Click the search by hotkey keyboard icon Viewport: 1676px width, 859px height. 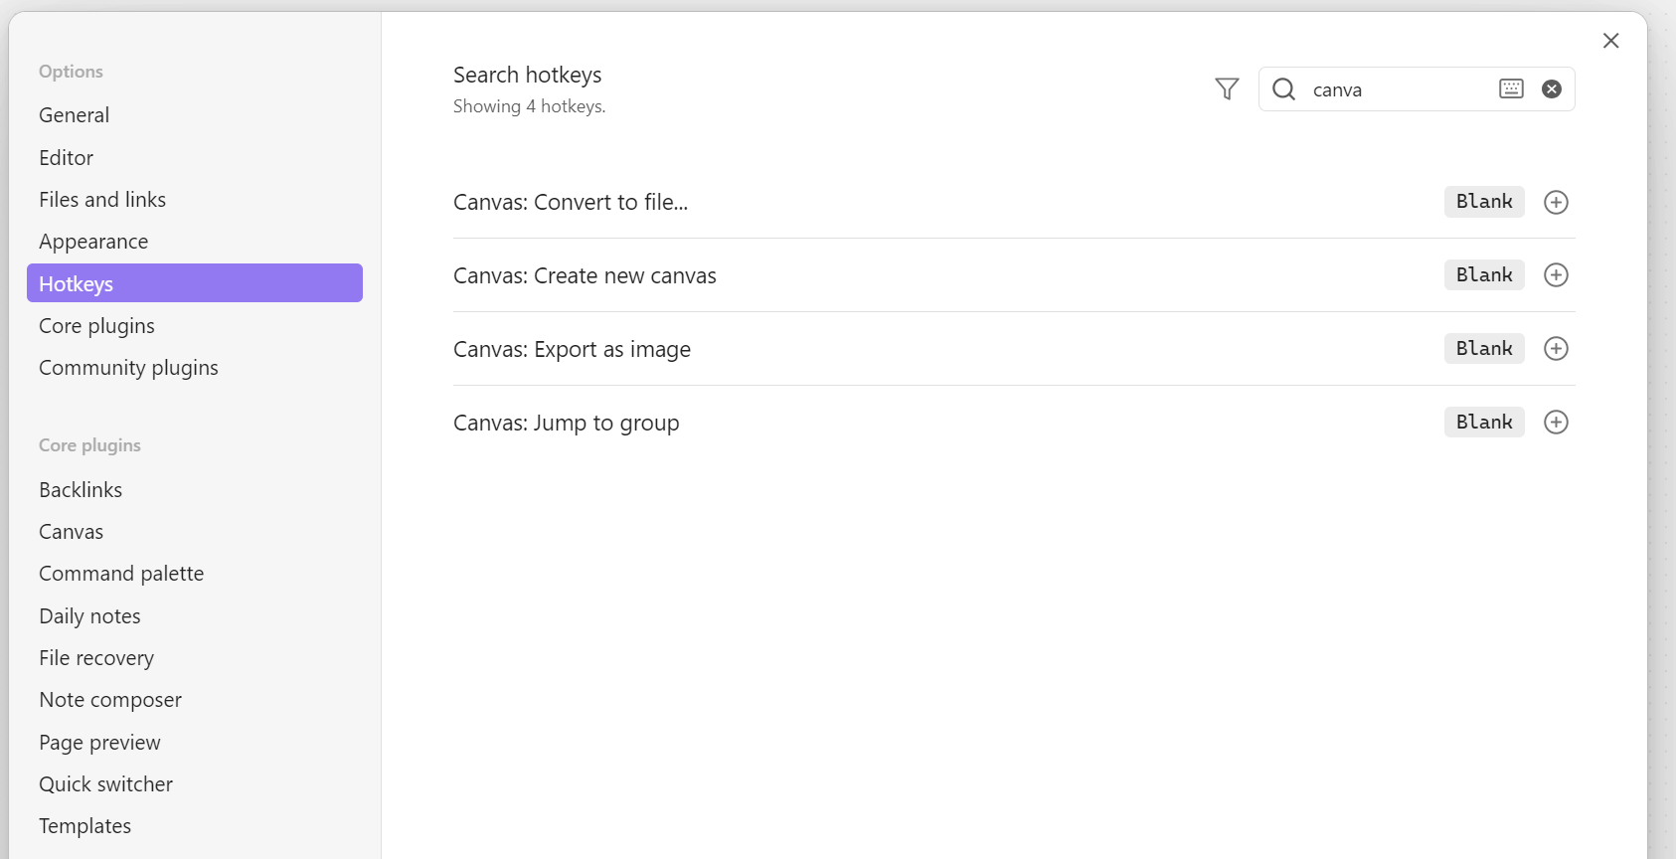tap(1511, 88)
